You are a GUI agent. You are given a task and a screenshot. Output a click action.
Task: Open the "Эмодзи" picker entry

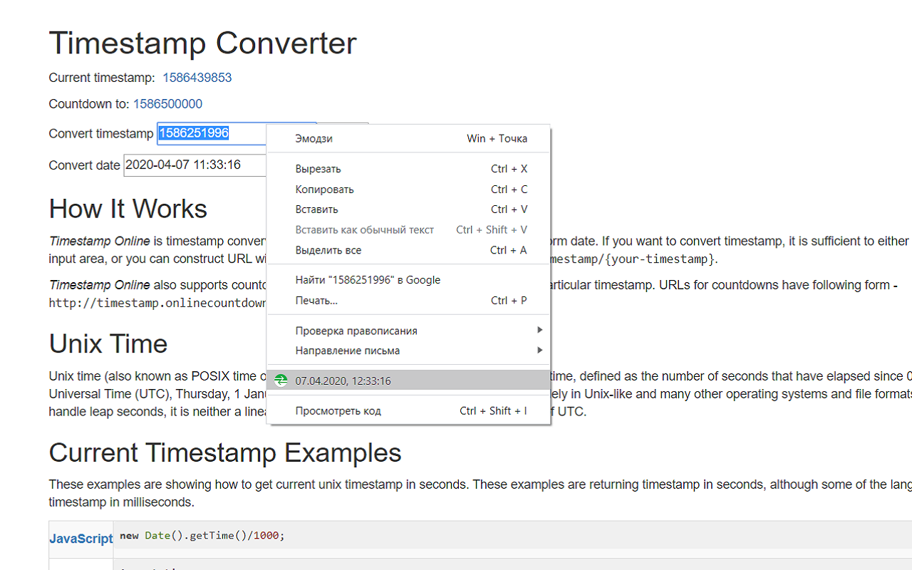314,138
